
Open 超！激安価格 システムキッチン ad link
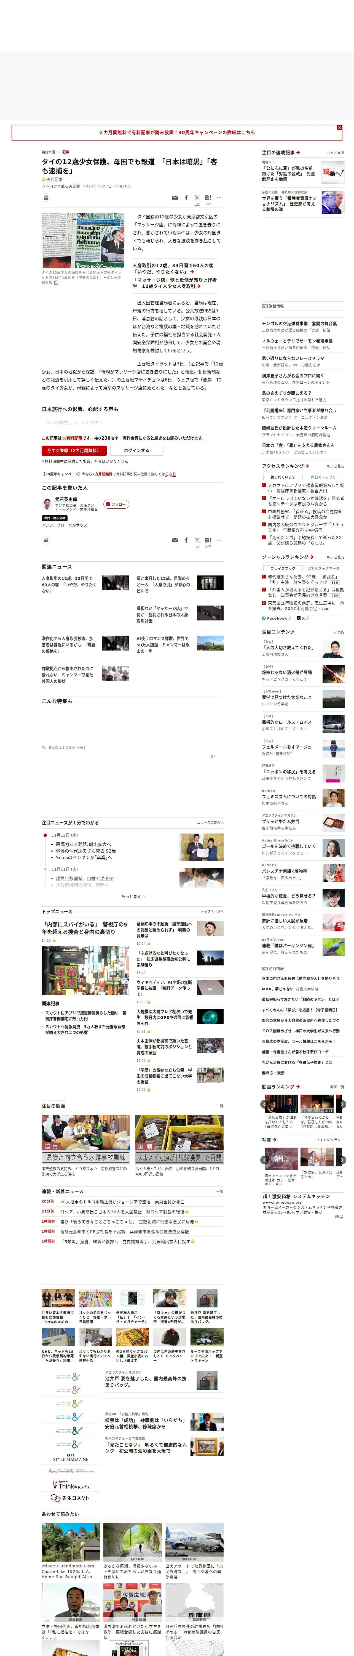296,1196
